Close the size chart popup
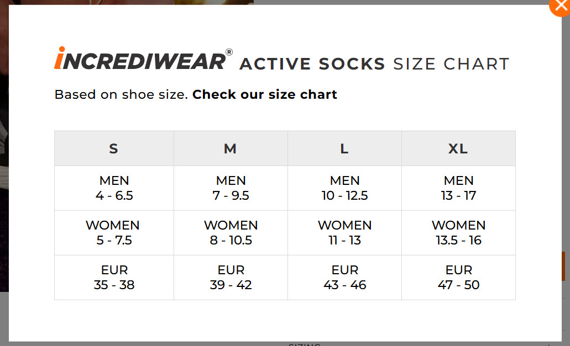This screenshot has width=570, height=346. 560,5
